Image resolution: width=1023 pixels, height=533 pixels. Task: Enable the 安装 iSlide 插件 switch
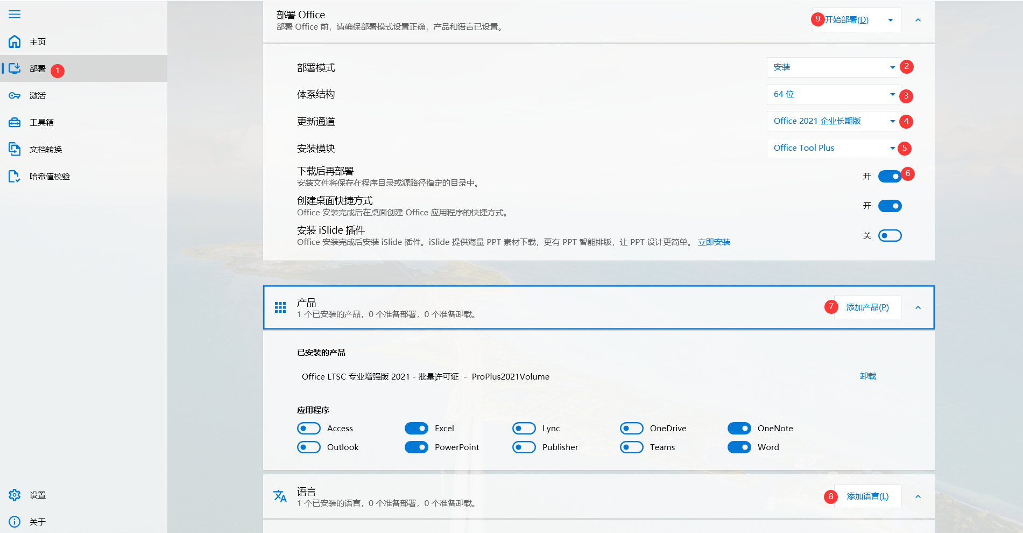click(890, 236)
